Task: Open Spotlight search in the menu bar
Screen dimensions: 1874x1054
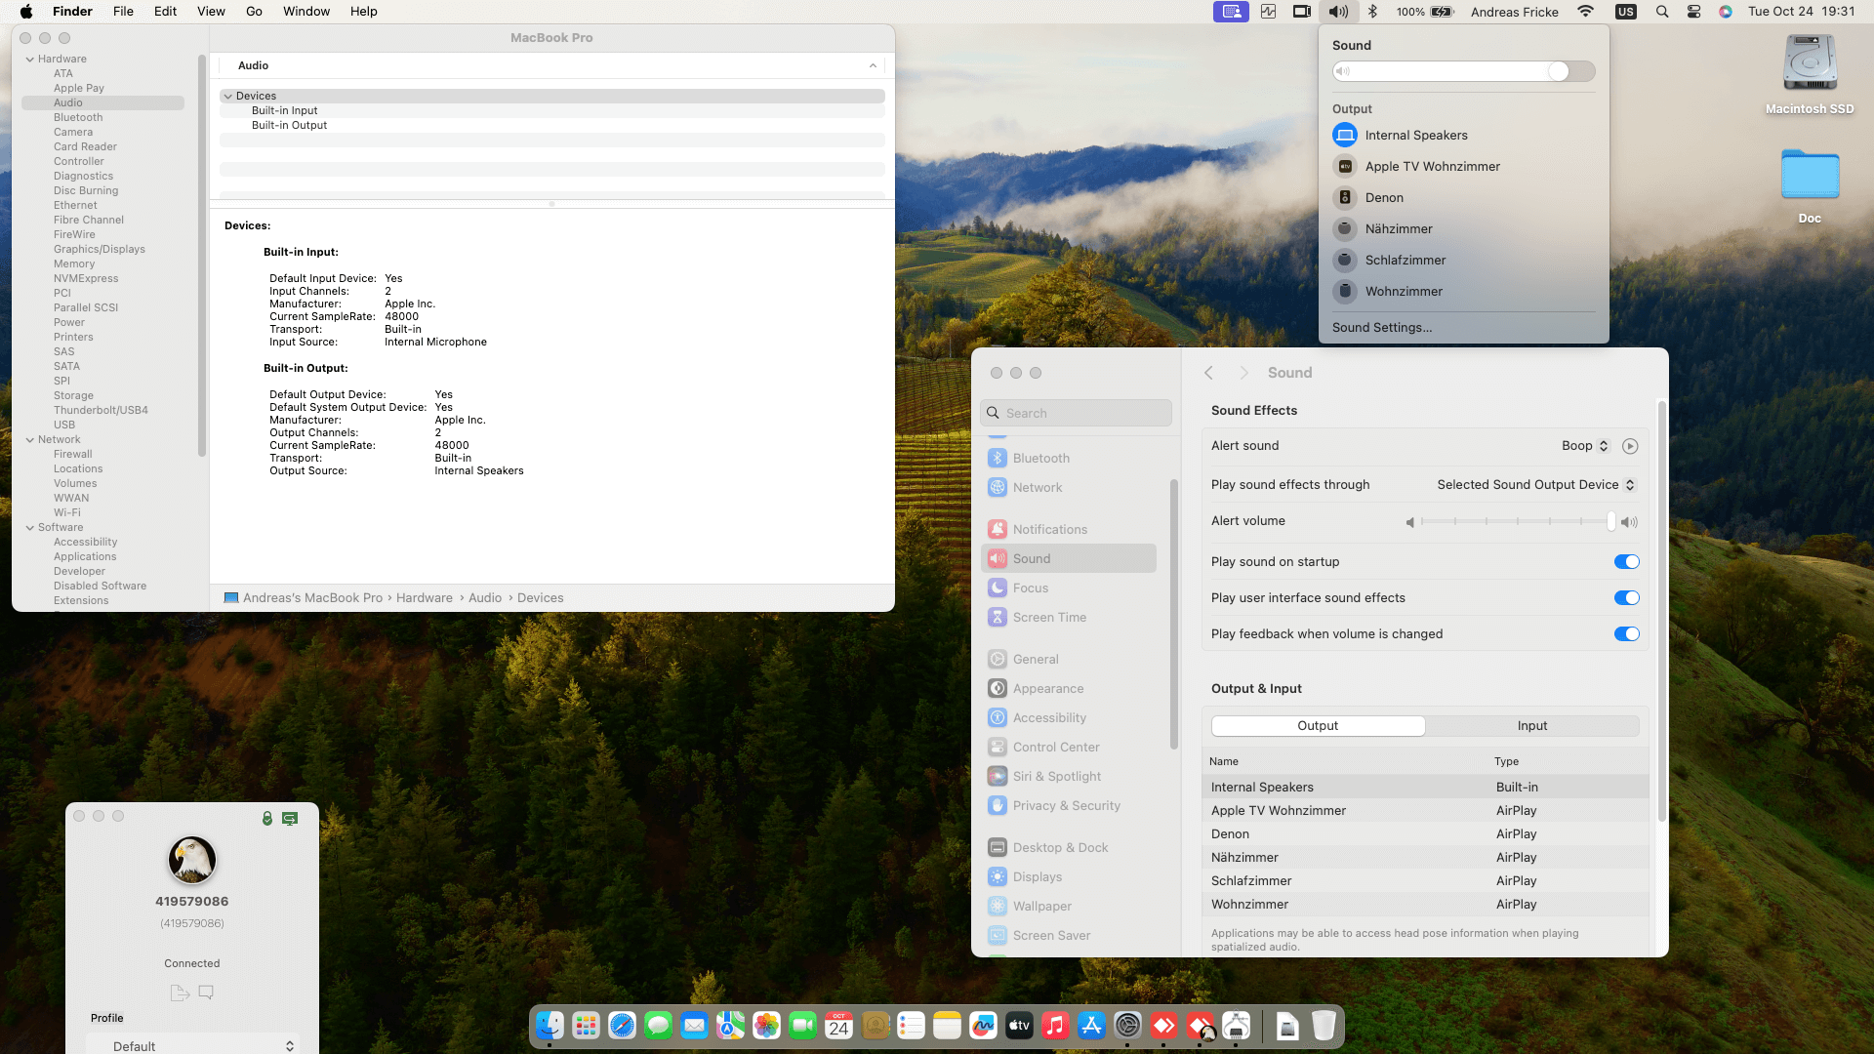Action: tap(1661, 12)
